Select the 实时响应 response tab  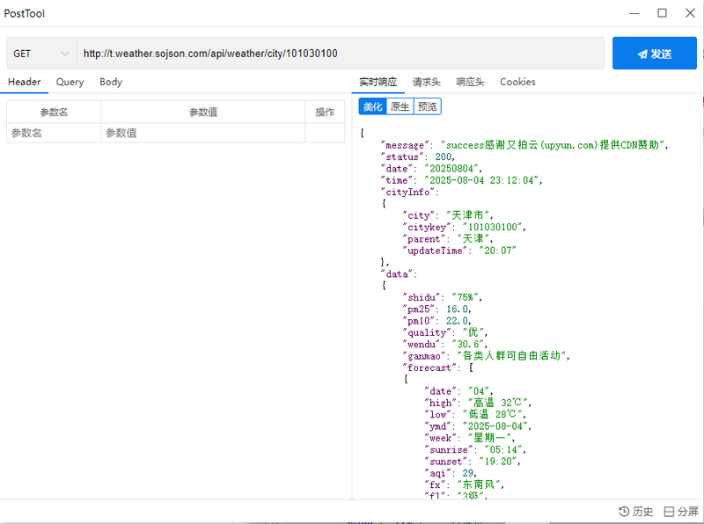378,82
